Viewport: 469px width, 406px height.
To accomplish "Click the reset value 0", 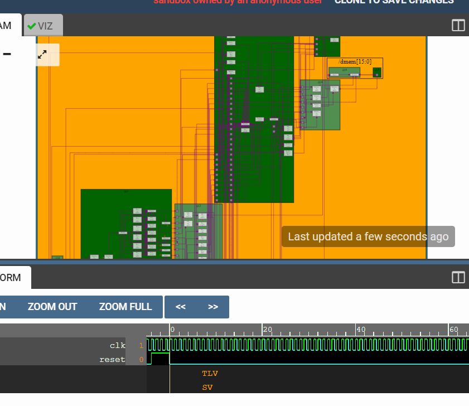I will tap(141, 359).
